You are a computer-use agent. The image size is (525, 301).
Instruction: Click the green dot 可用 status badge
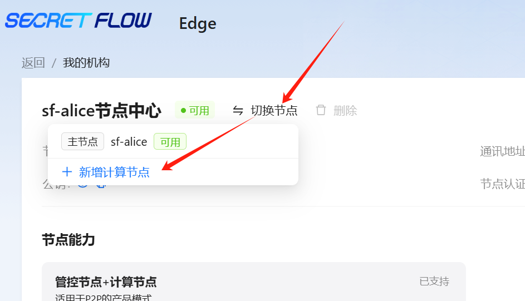[195, 110]
